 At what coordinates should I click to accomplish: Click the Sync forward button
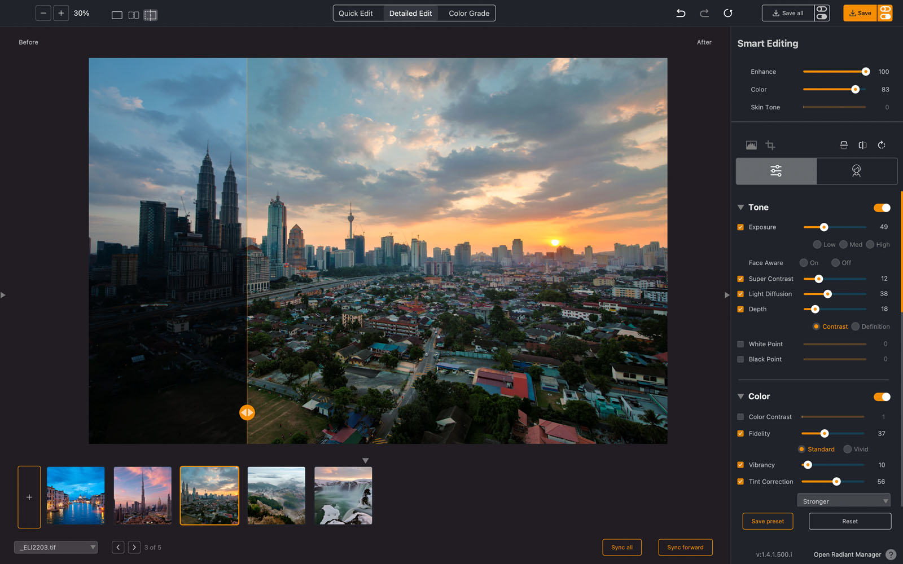(685, 547)
